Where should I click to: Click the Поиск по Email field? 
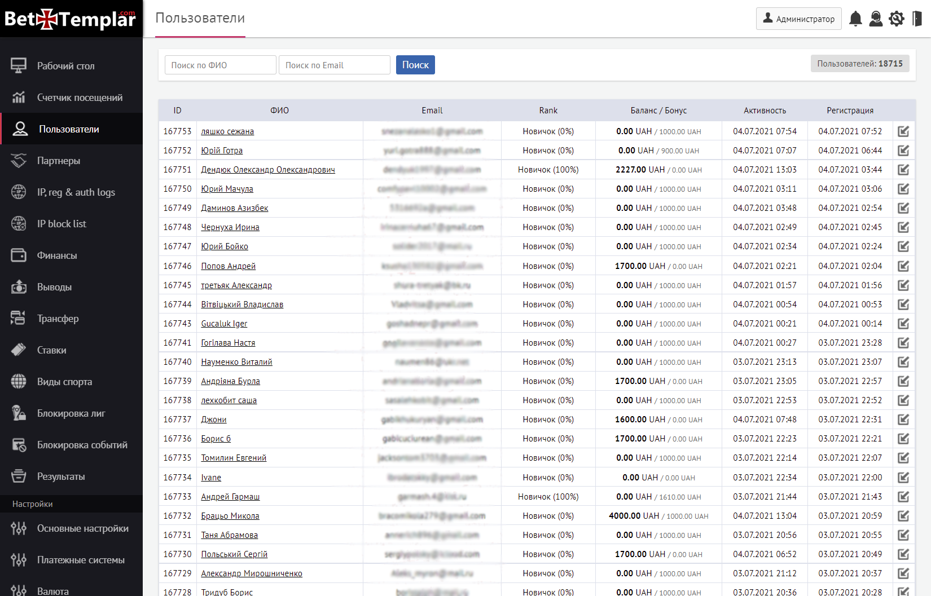pyautogui.click(x=334, y=65)
